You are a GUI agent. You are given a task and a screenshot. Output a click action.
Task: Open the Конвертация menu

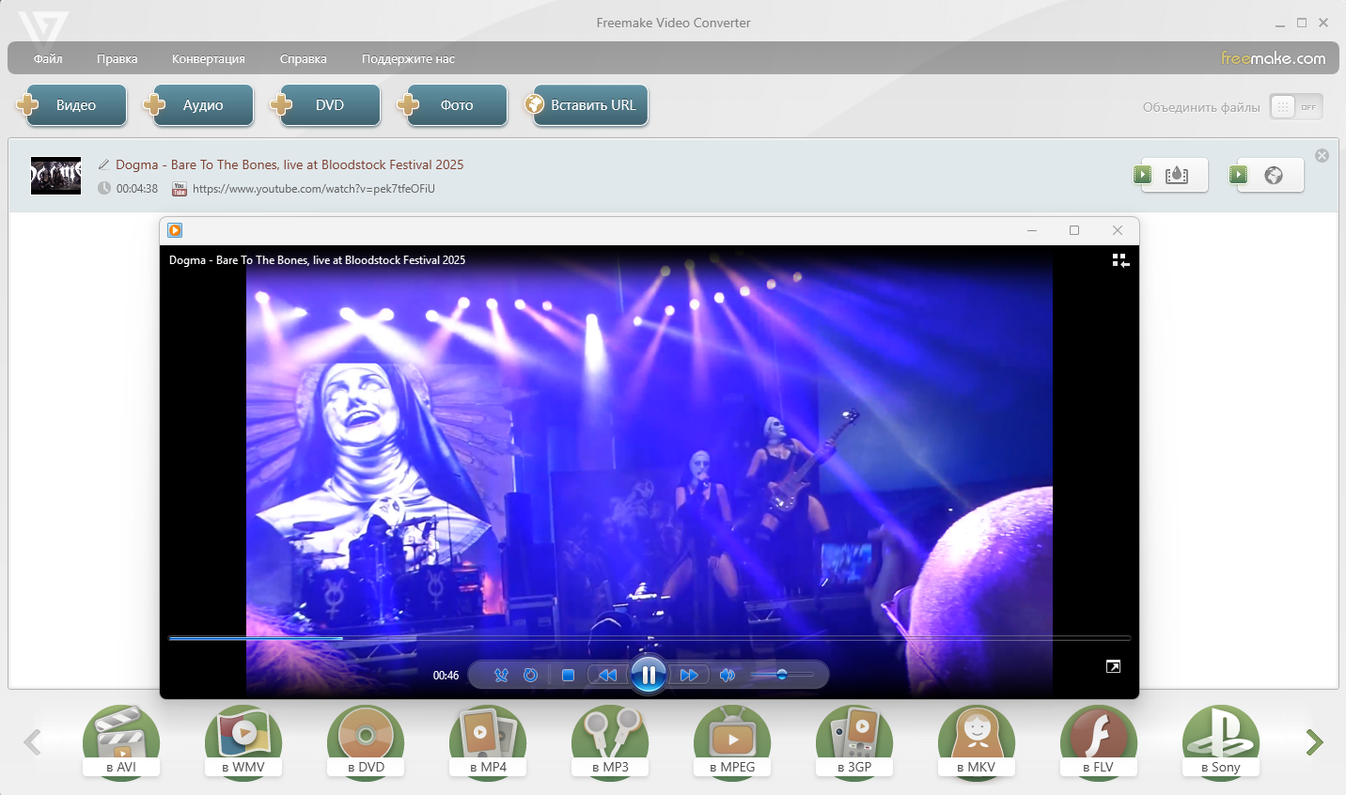(x=209, y=58)
